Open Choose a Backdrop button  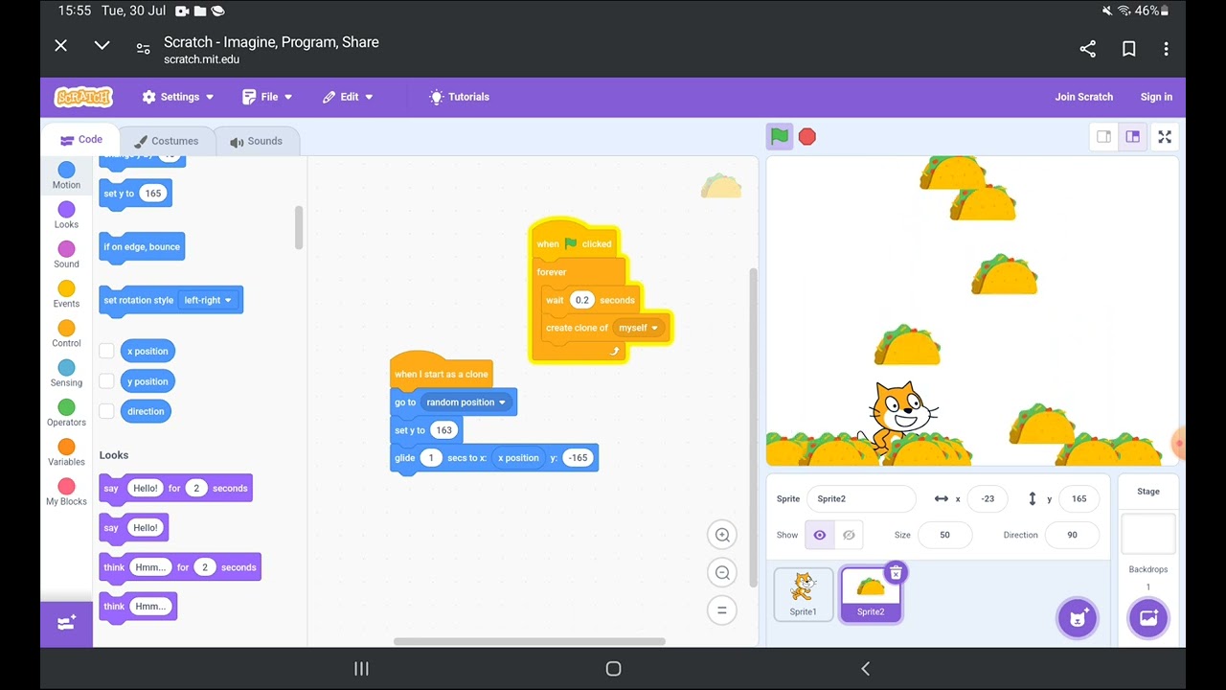point(1148,618)
